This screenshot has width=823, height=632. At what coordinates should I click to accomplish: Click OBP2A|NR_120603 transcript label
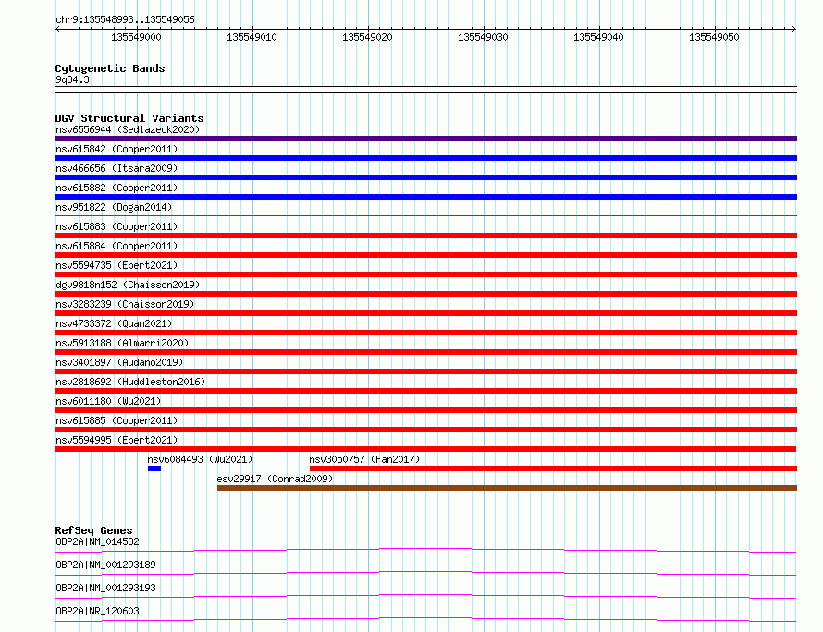97,611
